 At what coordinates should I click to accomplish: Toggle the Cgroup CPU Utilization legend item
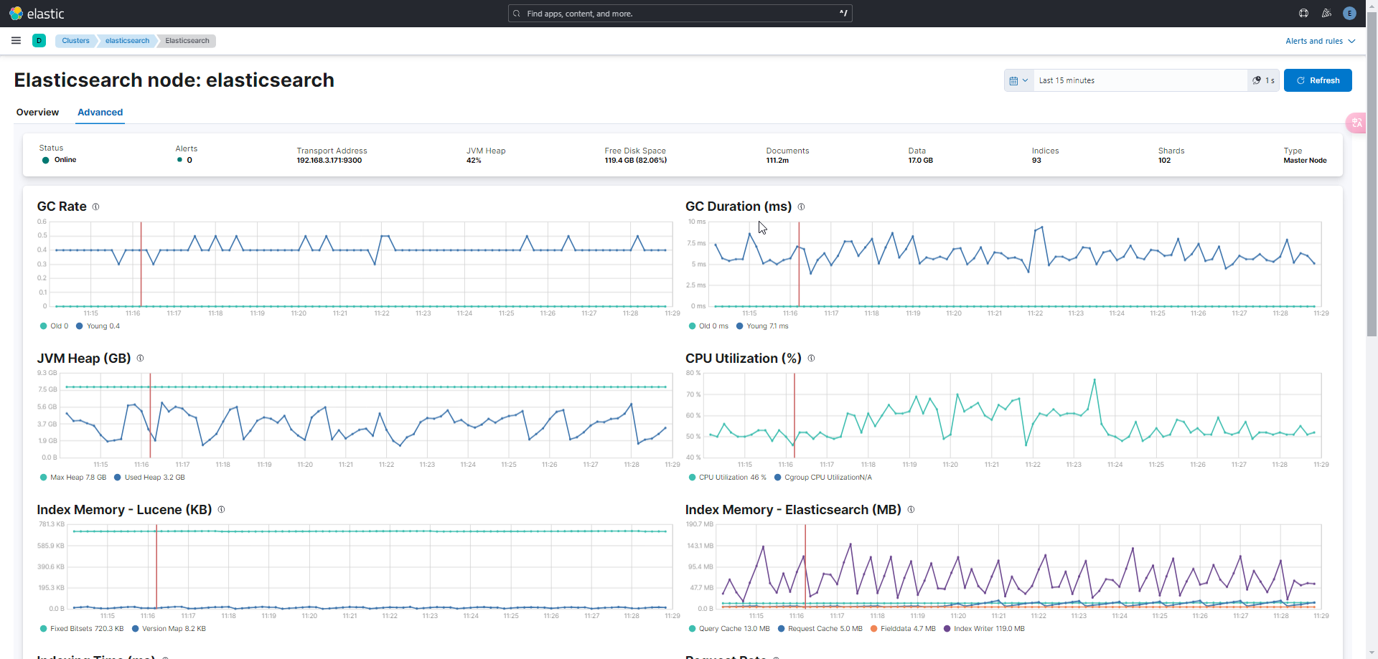point(823,478)
